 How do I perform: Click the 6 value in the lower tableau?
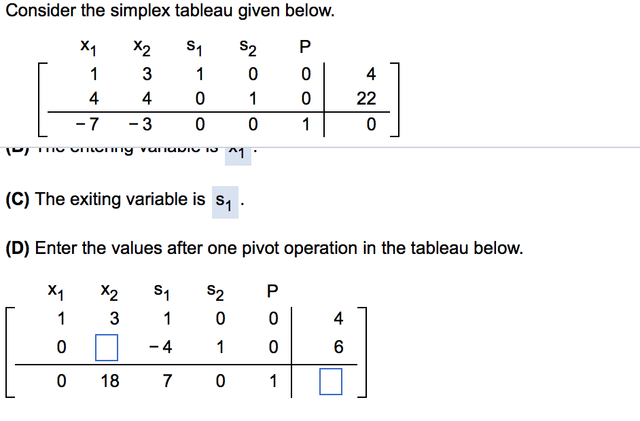coord(338,347)
